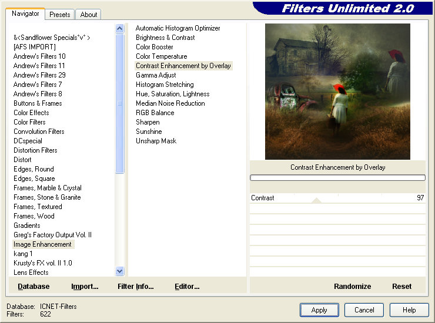The width and height of the screenshot is (435, 323).
Task: Open Help
Action: (x=409, y=310)
